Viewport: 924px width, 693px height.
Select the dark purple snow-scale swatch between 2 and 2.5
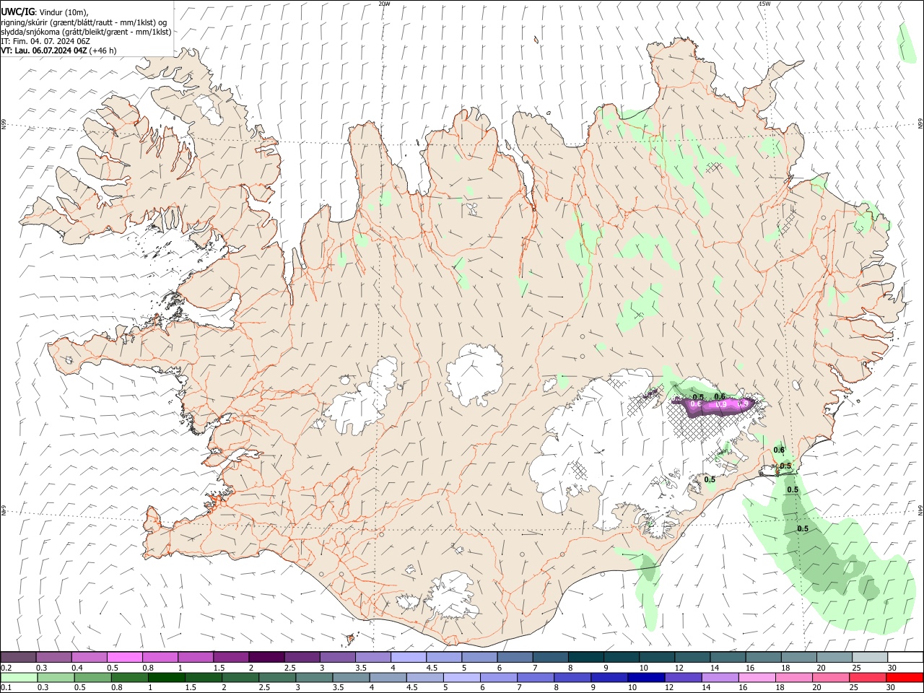point(266,657)
